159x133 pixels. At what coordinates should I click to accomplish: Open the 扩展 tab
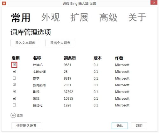point(79,17)
